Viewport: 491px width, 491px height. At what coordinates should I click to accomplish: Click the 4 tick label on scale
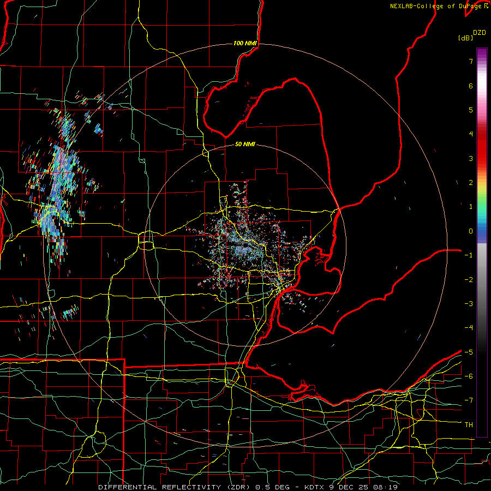(x=471, y=134)
